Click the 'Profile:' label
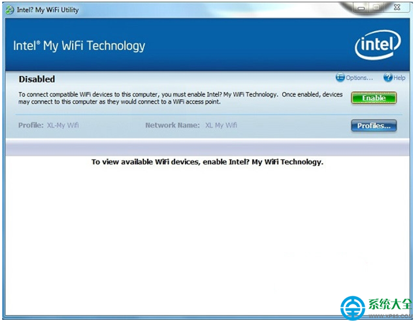This screenshot has height=322, width=414. (31, 125)
